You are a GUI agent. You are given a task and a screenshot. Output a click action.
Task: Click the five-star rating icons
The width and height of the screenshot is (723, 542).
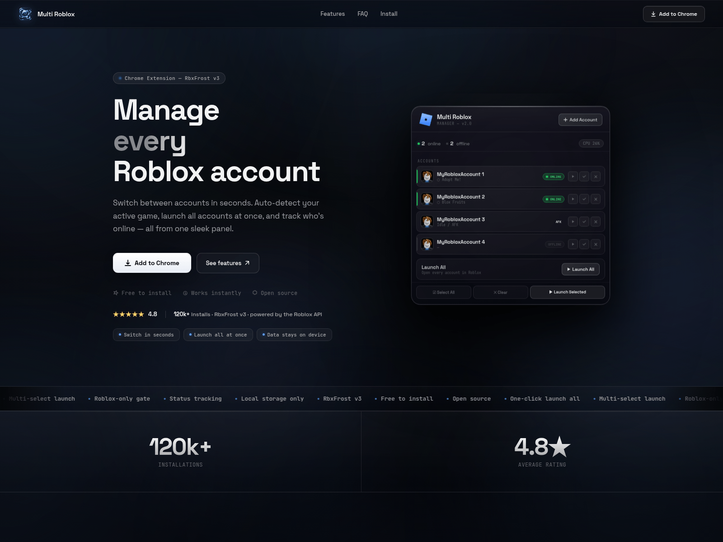(x=128, y=314)
